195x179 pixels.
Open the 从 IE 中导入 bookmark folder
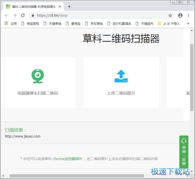pos(169,24)
